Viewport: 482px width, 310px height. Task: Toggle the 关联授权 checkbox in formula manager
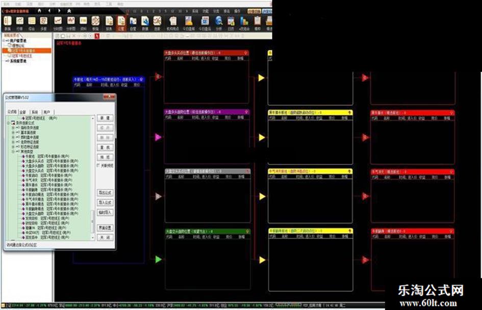(98, 165)
